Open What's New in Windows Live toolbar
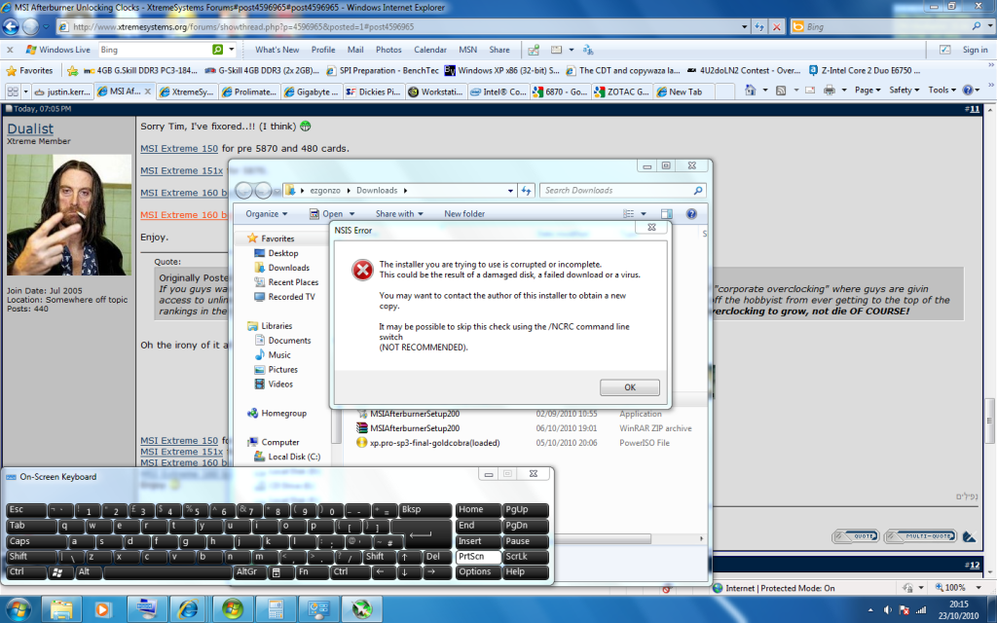Image resolution: width=997 pixels, height=623 pixels. (277, 50)
